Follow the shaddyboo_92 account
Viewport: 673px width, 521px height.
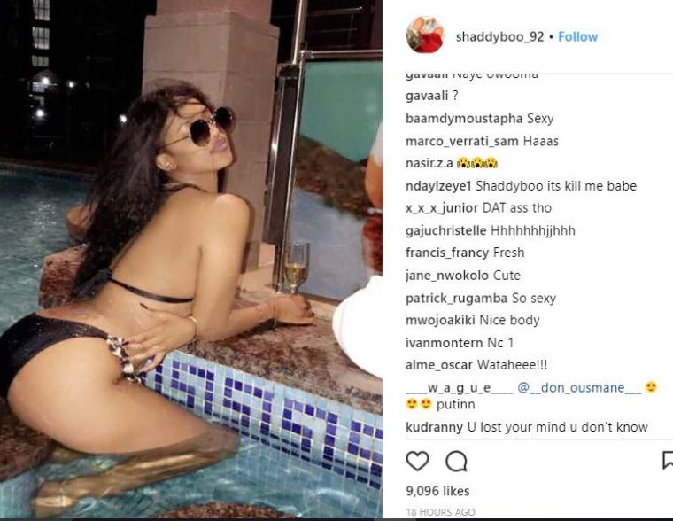coord(577,37)
